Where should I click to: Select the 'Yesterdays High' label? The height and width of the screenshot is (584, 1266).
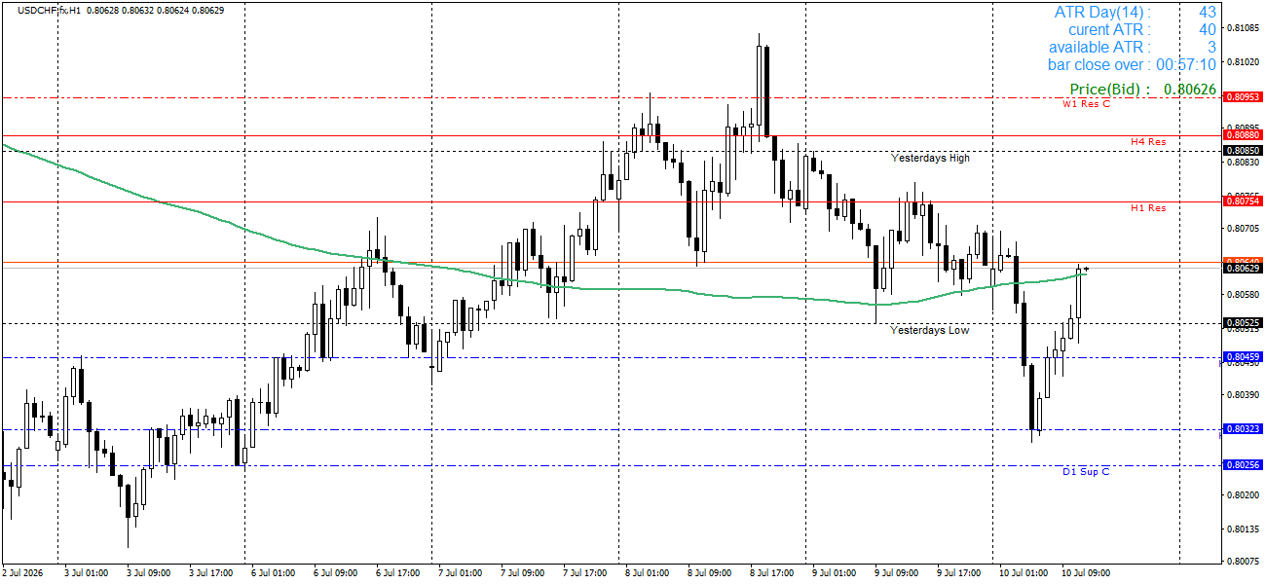(x=931, y=158)
